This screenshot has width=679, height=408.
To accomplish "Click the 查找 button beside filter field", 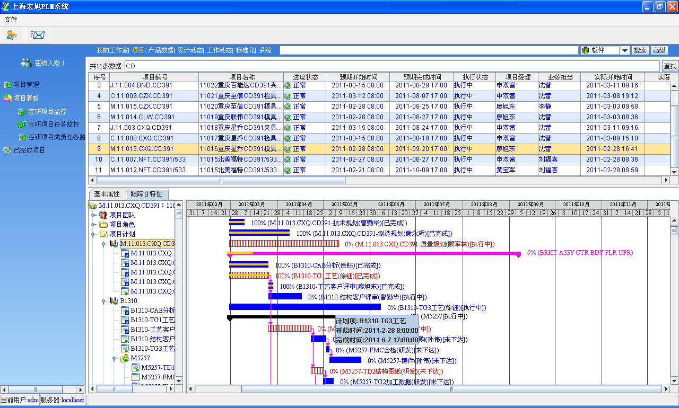I will tap(670, 66).
